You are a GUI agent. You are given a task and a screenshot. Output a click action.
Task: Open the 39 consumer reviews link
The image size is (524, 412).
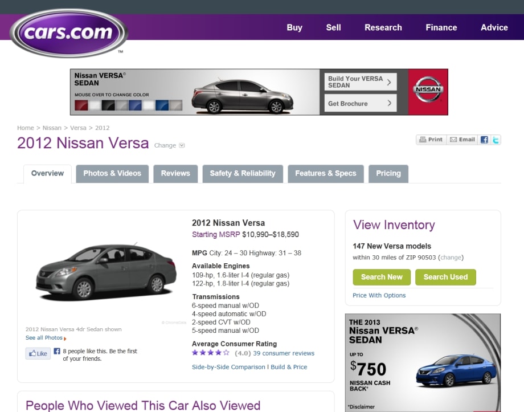[284, 353]
